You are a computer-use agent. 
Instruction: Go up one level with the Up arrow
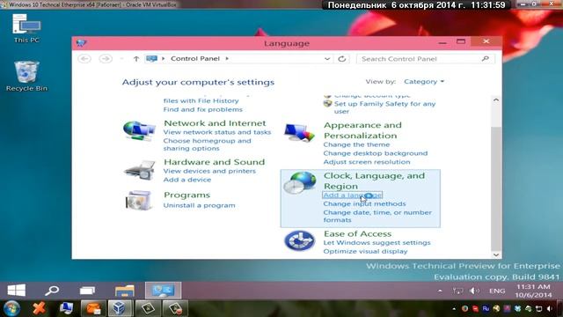(x=136, y=59)
